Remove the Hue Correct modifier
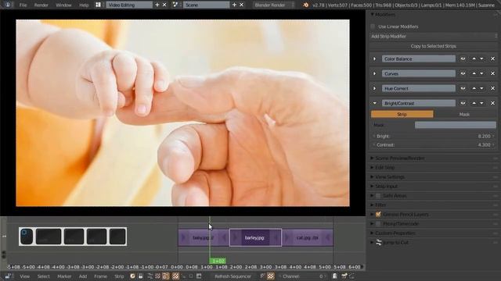This screenshot has height=281, width=501. (x=492, y=88)
